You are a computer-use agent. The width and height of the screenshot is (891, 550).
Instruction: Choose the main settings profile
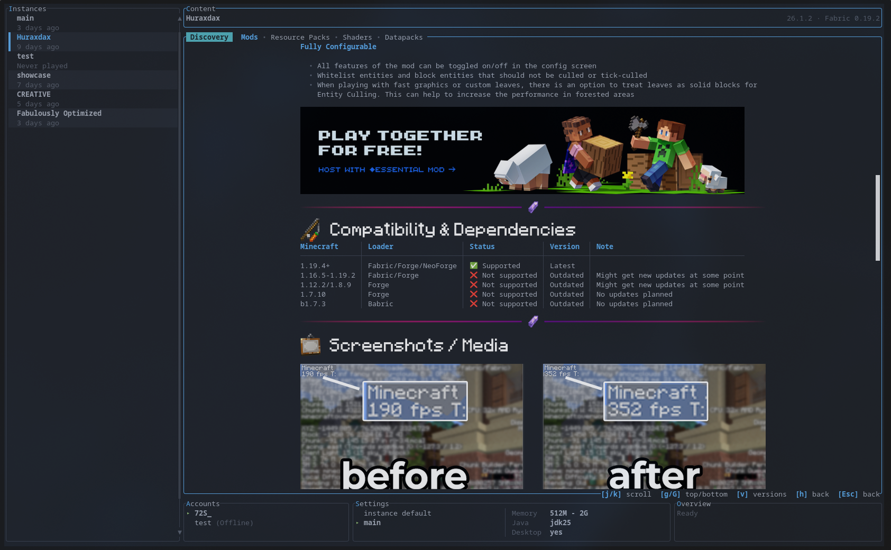pyautogui.click(x=372, y=522)
